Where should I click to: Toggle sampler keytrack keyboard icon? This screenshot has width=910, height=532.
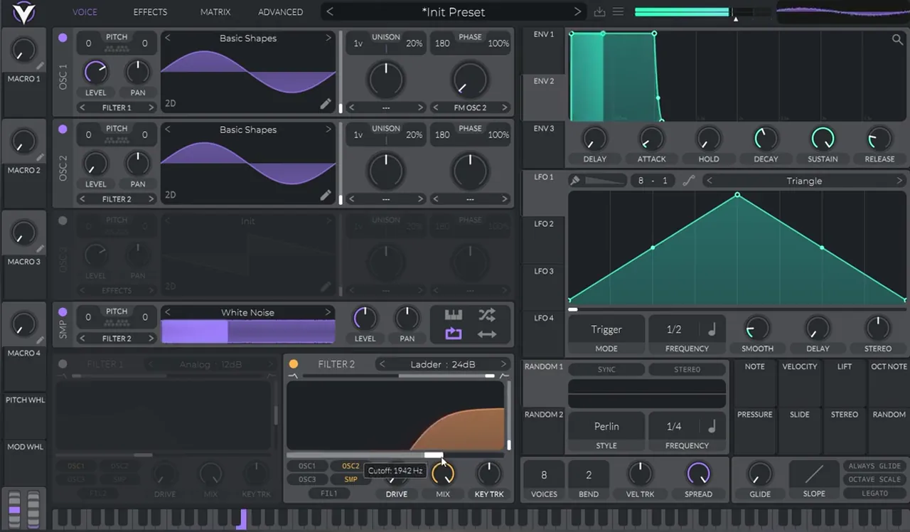pos(454,315)
